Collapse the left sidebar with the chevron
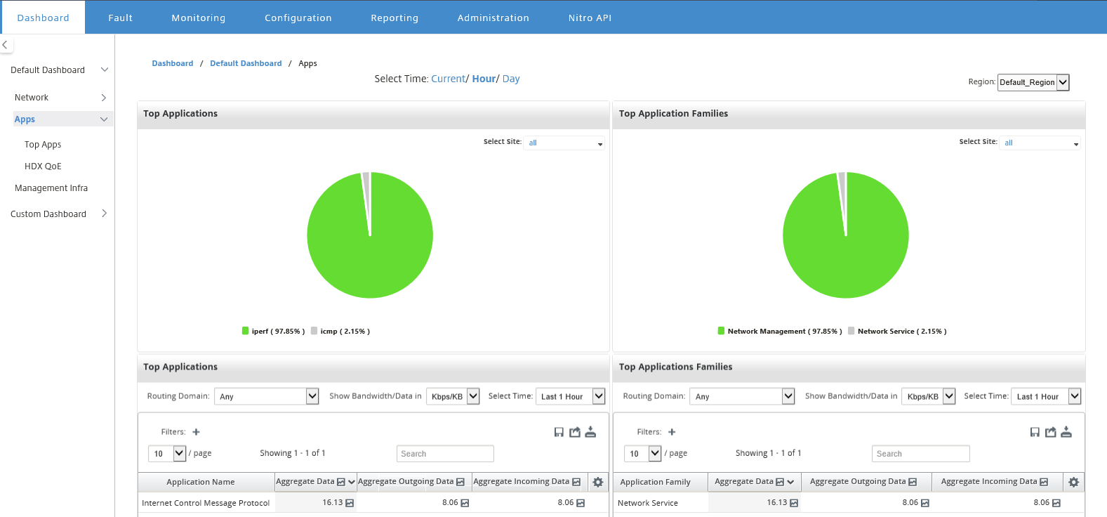This screenshot has height=517, width=1107. click(x=5, y=45)
